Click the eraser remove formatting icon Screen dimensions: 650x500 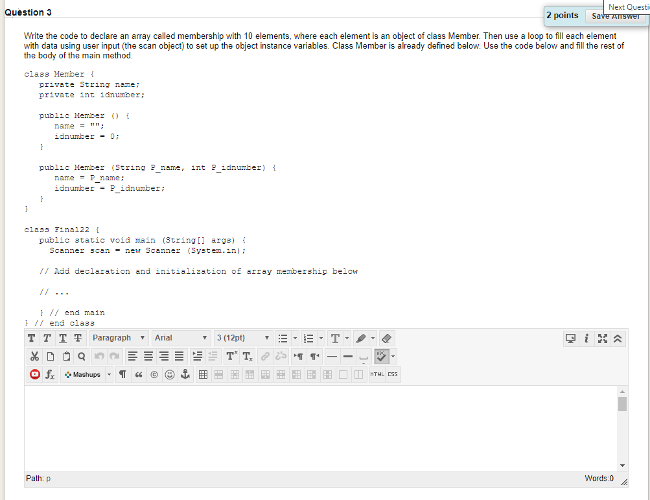coord(386,338)
